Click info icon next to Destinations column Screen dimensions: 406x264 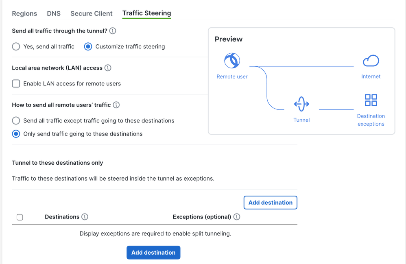coord(85,217)
